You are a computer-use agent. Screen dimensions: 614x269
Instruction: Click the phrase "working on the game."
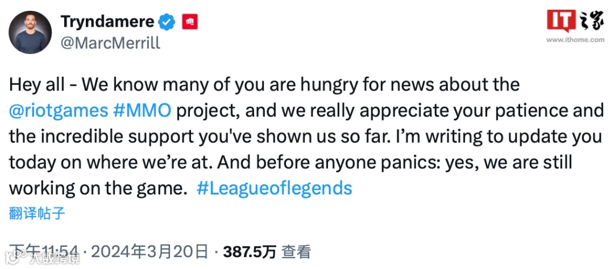point(96,189)
